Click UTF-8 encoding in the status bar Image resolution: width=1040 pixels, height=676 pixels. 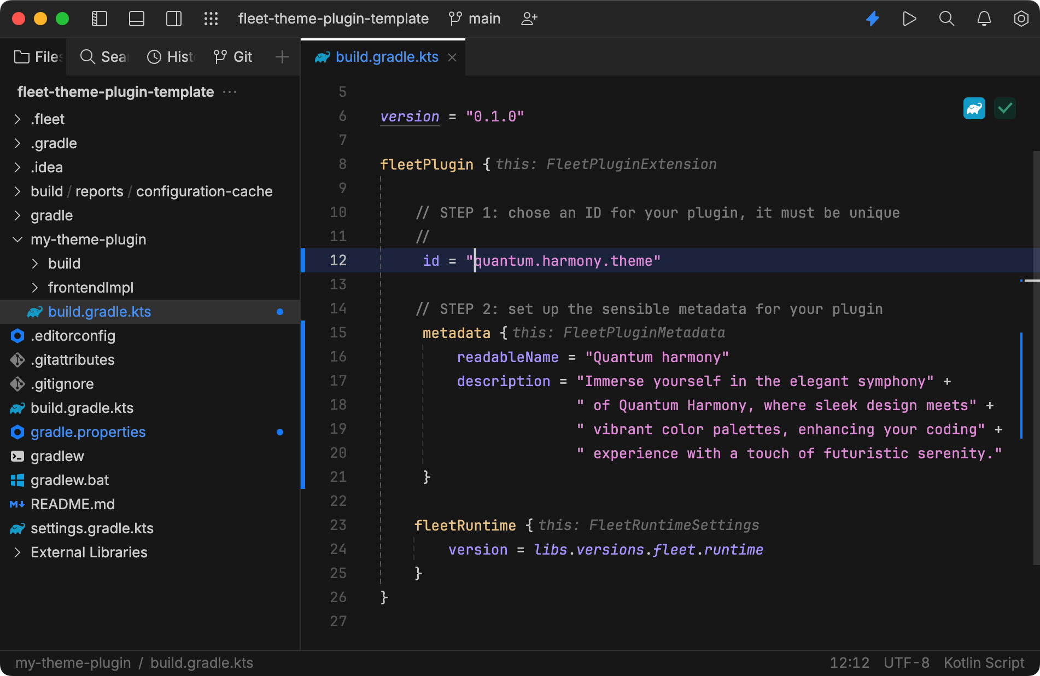[906, 662]
